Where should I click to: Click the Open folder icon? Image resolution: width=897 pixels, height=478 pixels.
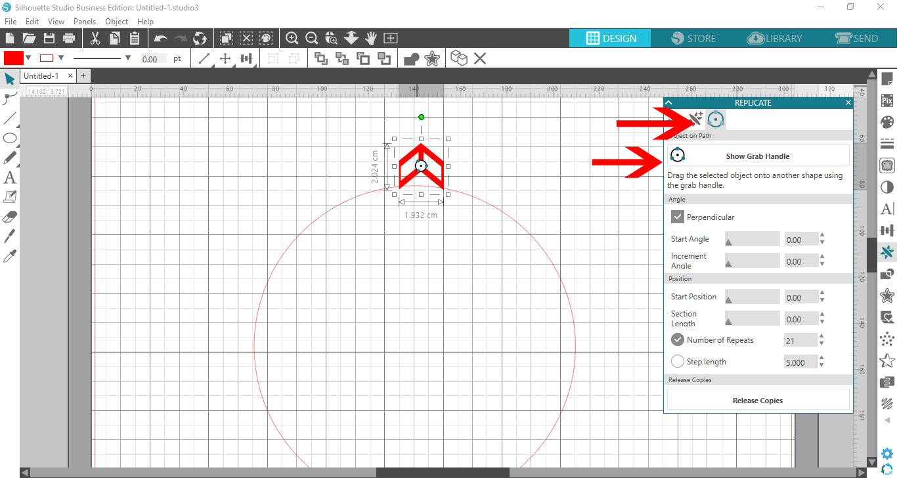pyautogui.click(x=29, y=38)
